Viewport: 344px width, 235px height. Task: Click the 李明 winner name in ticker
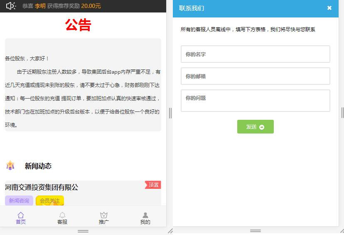(x=40, y=6)
